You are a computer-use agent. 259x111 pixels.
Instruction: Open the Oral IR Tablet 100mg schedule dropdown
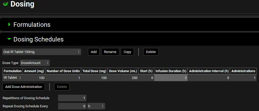[42, 52]
